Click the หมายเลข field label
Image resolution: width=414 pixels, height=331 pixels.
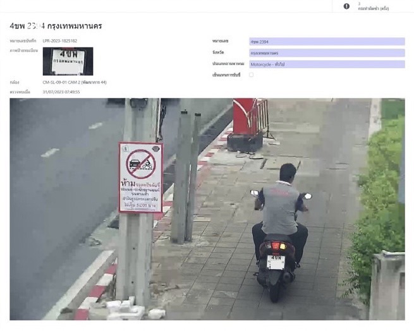pyautogui.click(x=222, y=41)
